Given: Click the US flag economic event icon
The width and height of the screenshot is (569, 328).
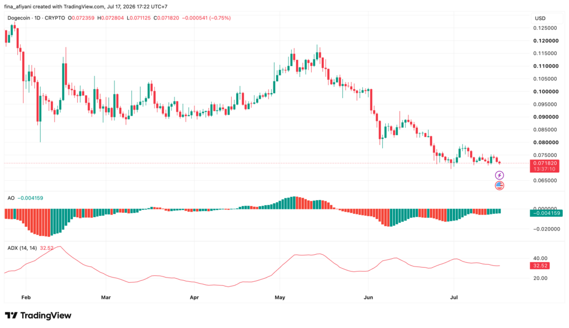Looking at the screenshot, I should (500, 186).
